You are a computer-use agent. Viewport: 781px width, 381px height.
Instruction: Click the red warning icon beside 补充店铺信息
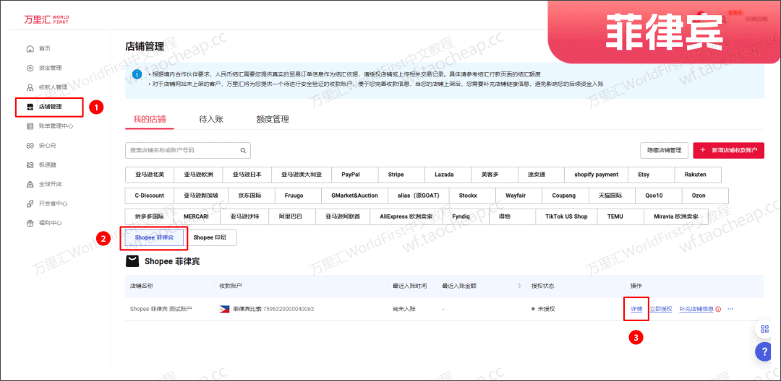[x=718, y=310]
